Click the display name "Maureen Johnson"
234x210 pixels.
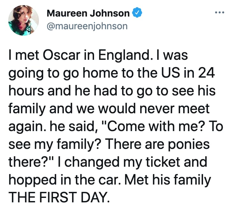88,13
